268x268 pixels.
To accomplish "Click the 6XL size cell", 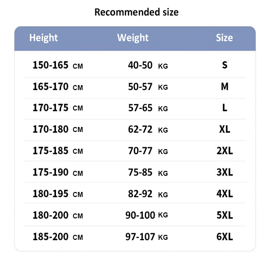I will click(x=224, y=237).
